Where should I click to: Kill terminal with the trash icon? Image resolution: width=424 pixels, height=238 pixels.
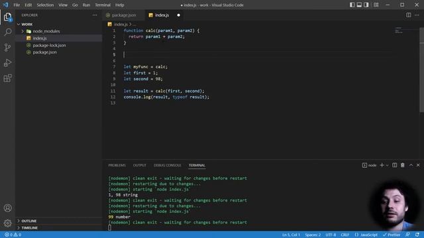point(403,165)
